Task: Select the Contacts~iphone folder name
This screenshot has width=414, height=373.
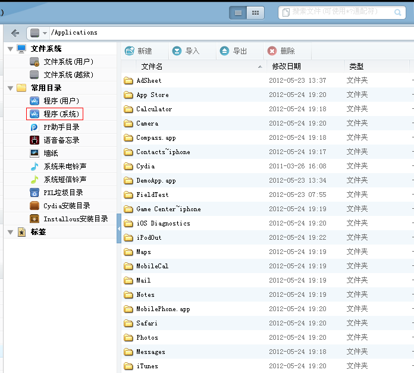Action: pyautogui.click(x=163, y=152)
